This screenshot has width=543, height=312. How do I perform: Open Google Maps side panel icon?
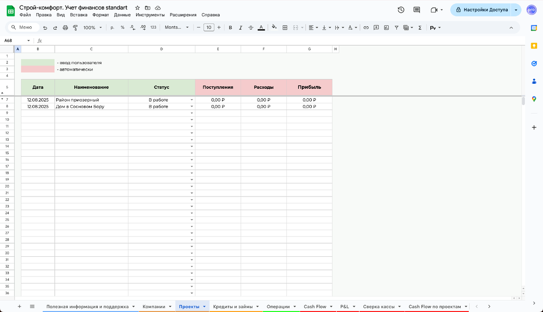coord(534,99)
